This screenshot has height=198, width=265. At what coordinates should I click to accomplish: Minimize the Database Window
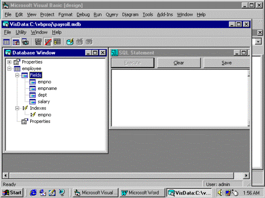point(88,53)
